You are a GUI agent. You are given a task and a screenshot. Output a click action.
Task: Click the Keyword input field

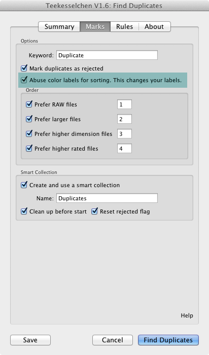107,55
